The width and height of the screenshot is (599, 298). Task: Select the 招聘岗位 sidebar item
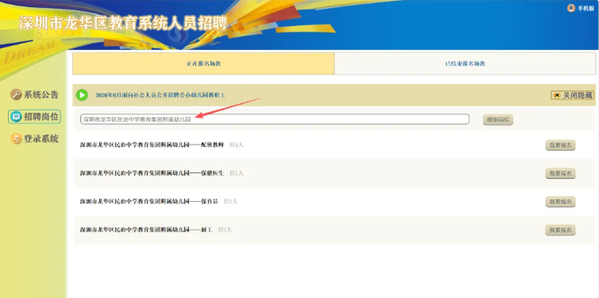[34, 117]
